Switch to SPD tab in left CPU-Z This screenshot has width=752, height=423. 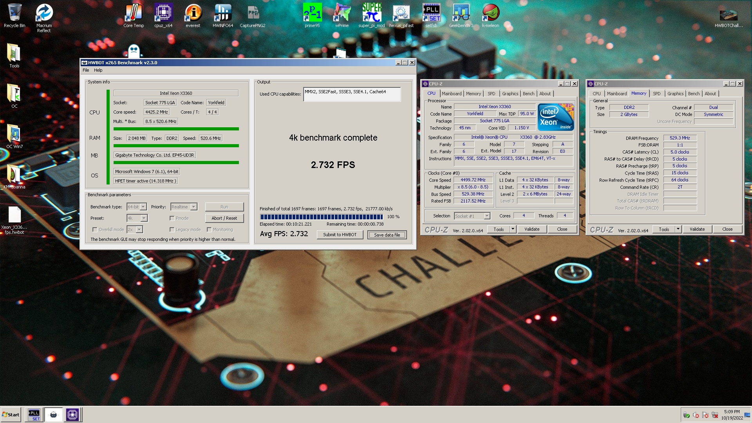[x=491, y=94]
